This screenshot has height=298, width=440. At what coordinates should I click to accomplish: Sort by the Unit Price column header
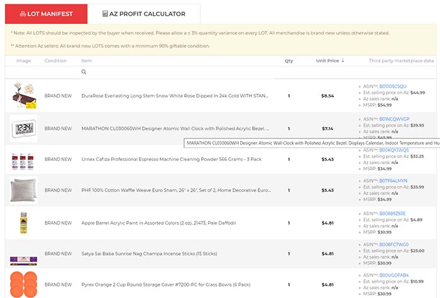tap(327, 60)
